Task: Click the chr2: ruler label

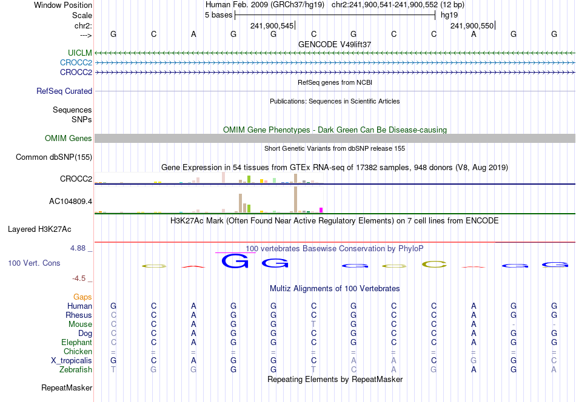Action: point(84,25)
